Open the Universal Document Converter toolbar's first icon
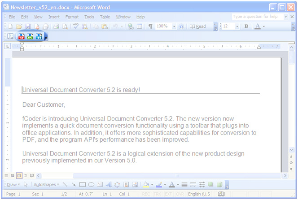Screen dimensions: 298x200 coord(10,36)
